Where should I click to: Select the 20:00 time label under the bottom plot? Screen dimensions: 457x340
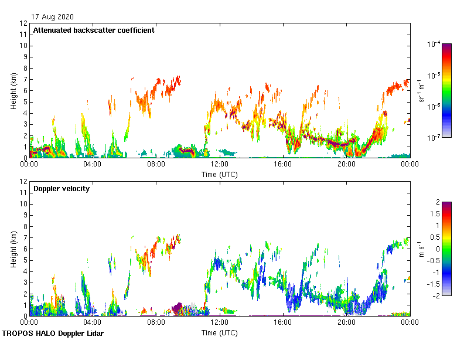click(x=346, y=323)
